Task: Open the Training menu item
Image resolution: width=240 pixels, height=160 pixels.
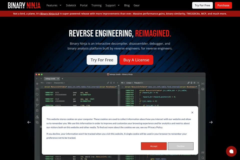Action: (96, 5)
